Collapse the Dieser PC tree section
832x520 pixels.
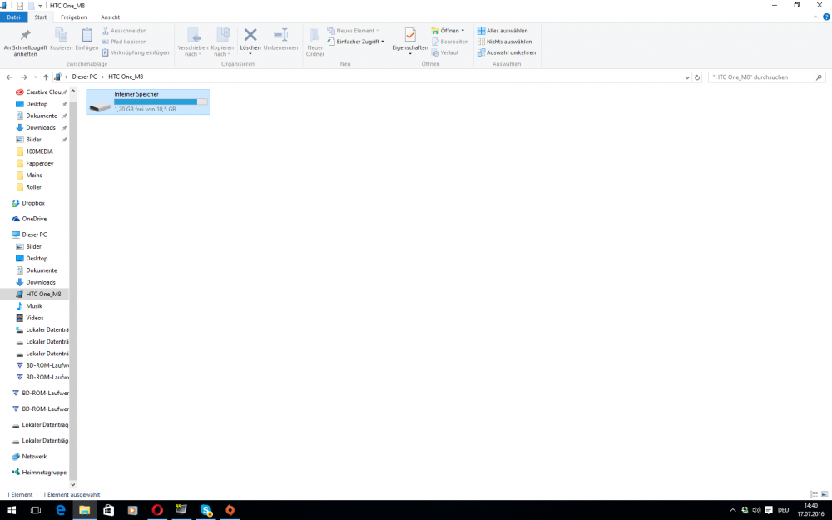(10, 234)
